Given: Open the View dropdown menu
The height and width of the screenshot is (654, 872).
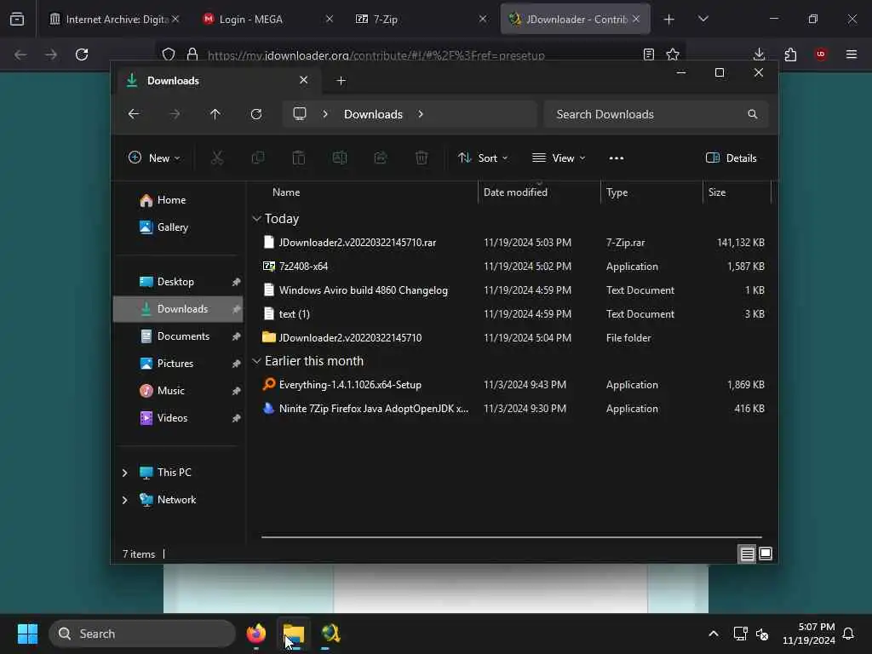Looking at the screenshot, I should click(x=559, y=158).
